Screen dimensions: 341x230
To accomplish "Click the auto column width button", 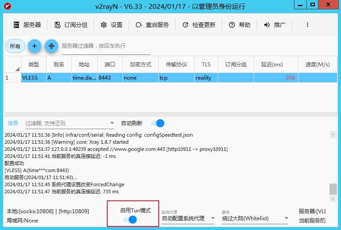I will click(51, 46).
